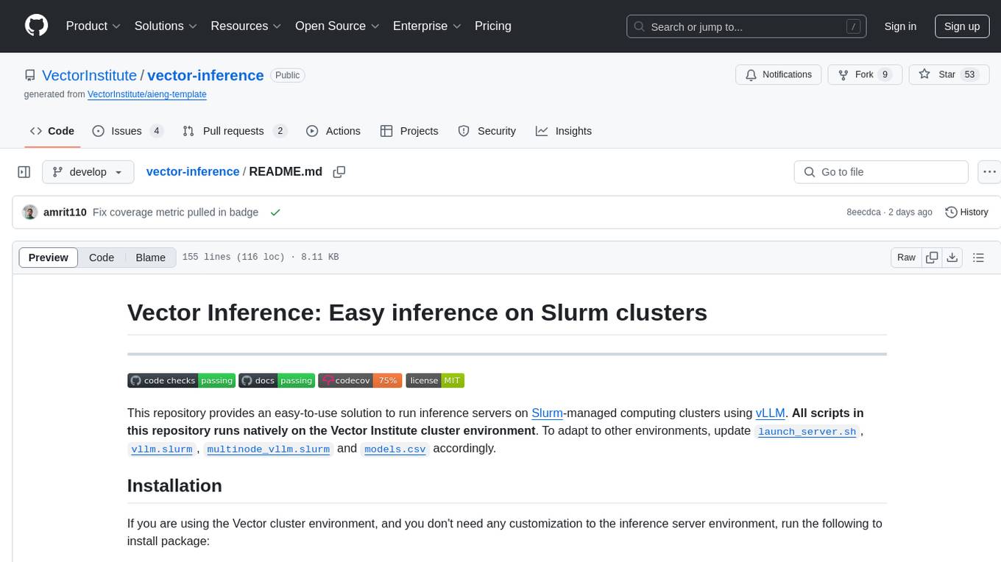Open the Slurm link

tap(547, 413)
